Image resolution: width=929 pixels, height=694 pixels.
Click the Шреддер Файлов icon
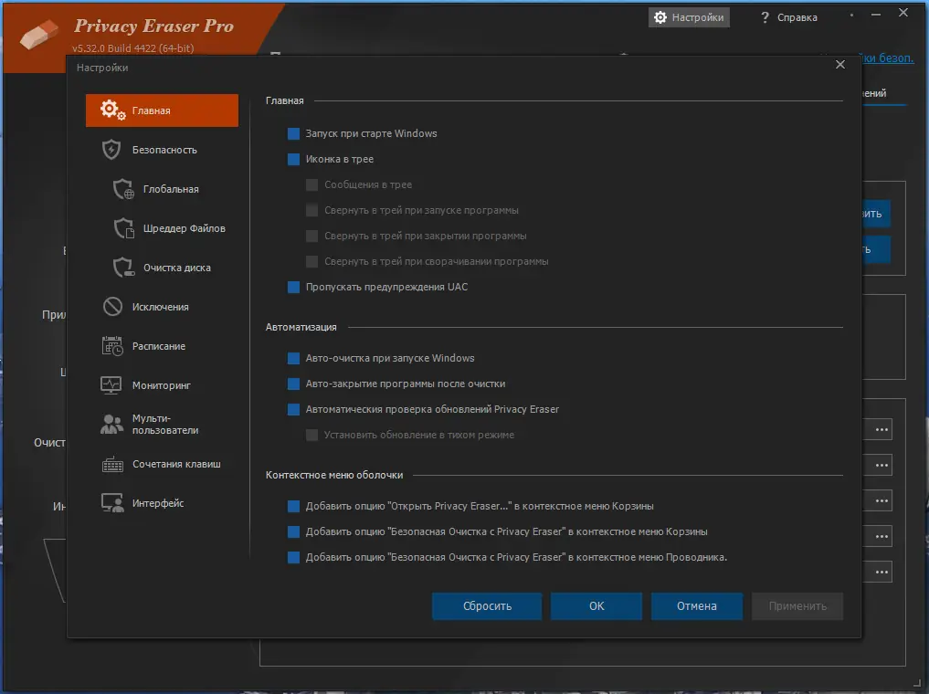click(123, 228)
